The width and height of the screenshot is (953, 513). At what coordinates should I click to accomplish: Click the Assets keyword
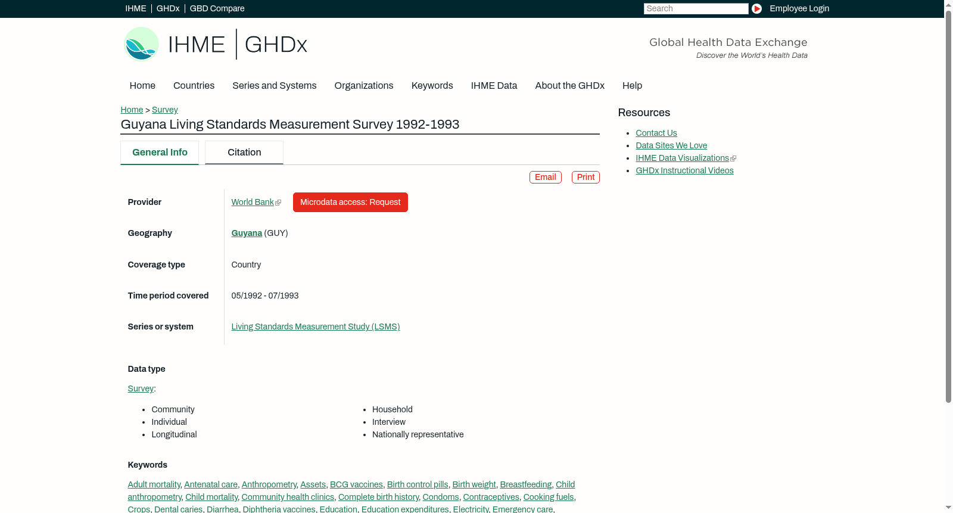coord(313,484)
